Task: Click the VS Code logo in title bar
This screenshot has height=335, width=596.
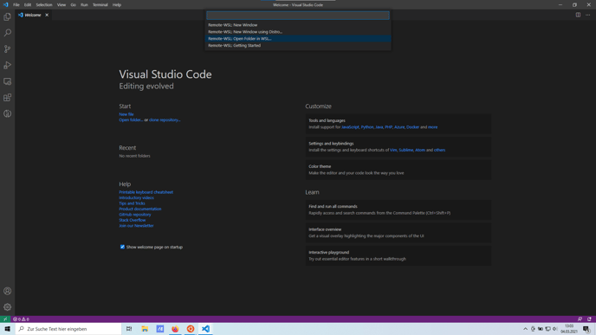Action: click(x=5, y=4)
